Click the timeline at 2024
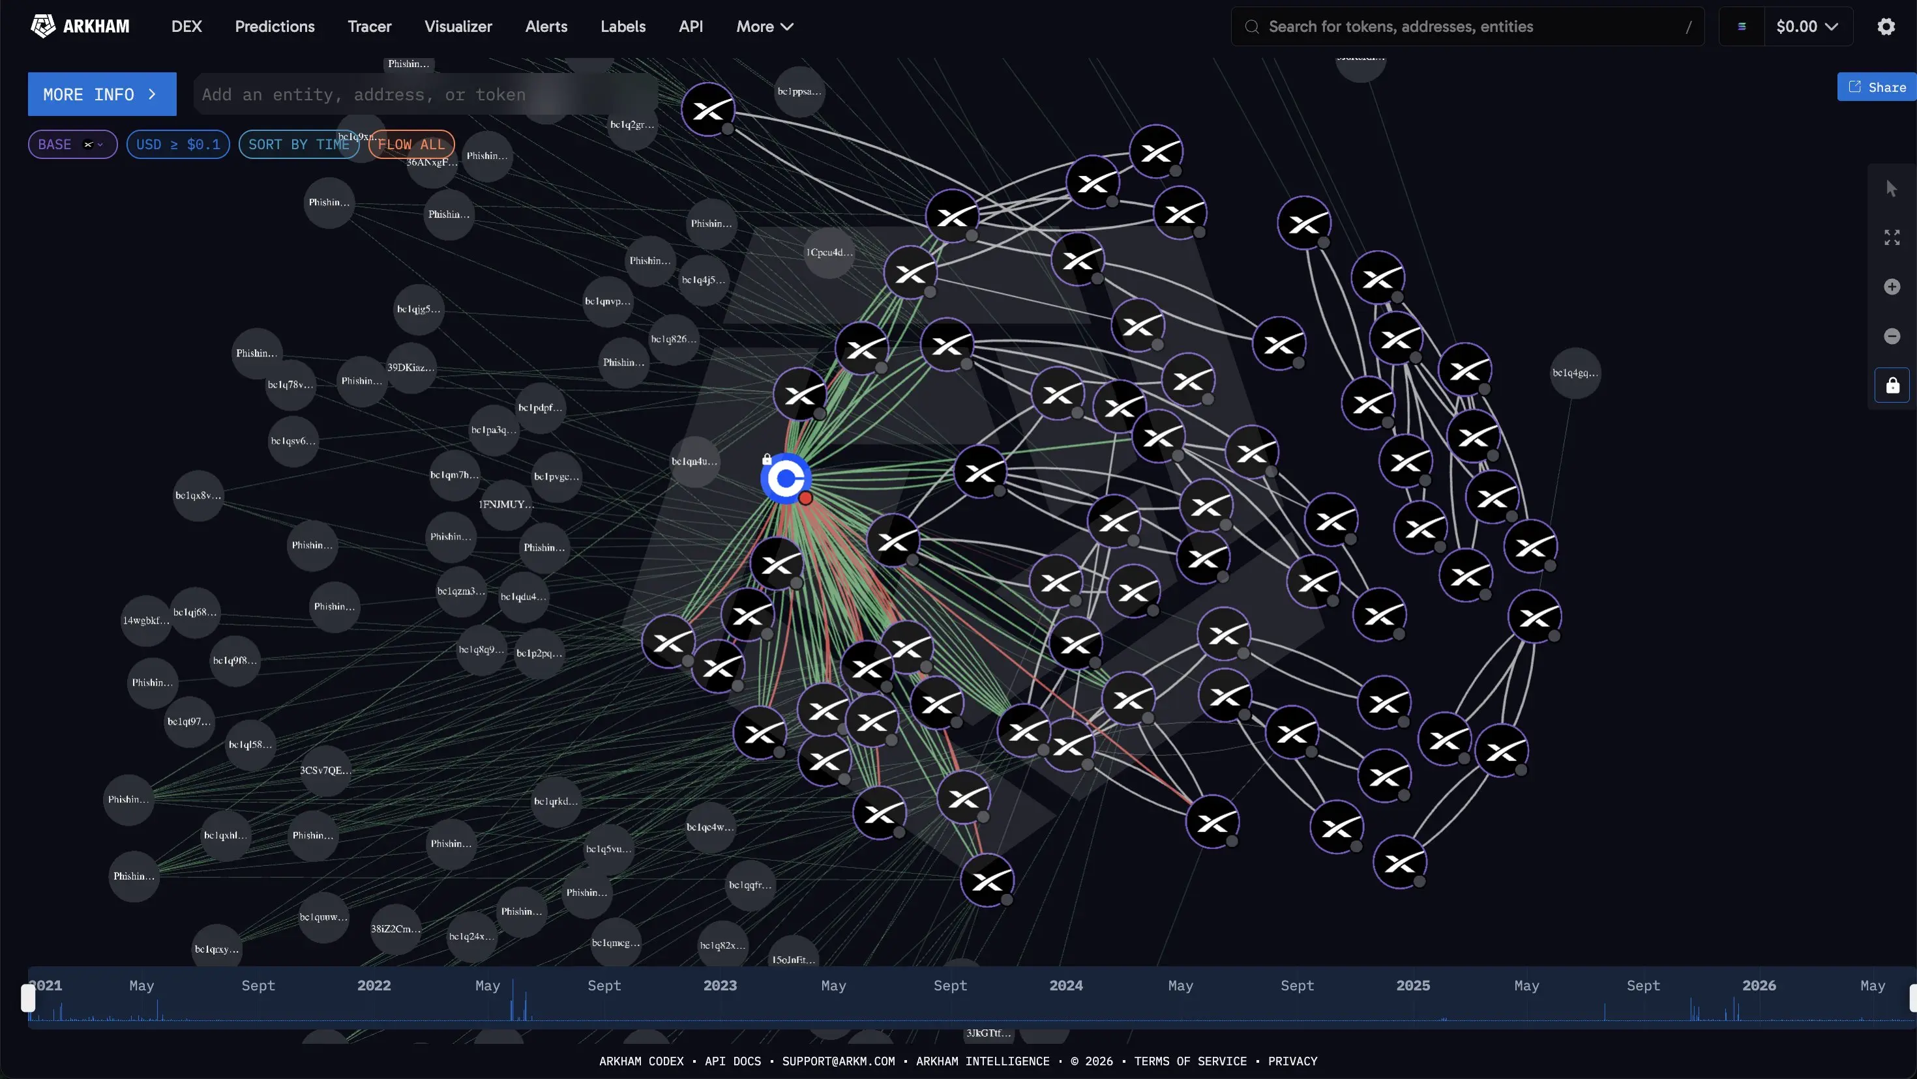The image size is (1917, 1079). 1065,986
